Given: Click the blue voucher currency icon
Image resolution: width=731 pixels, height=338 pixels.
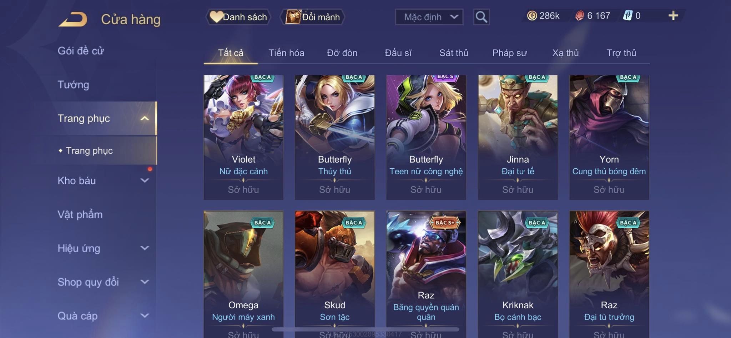Looking at the screenshot, I should (x=627, y=16).
